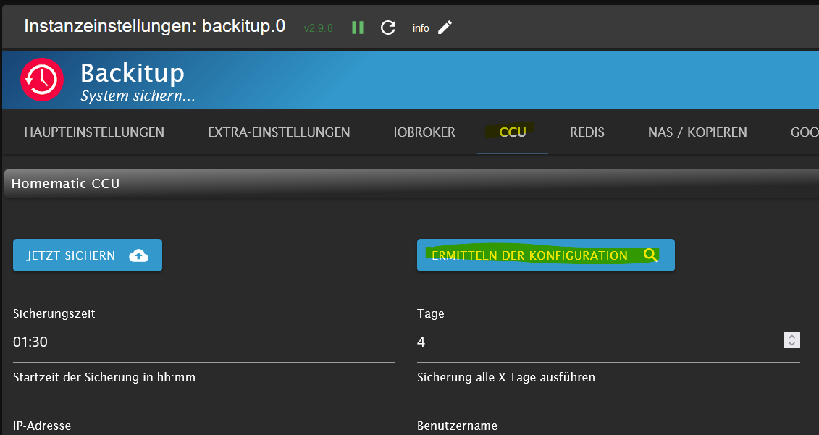Click the text Startzeit der Sicherung in hh:mm

(x=104, y=378)
